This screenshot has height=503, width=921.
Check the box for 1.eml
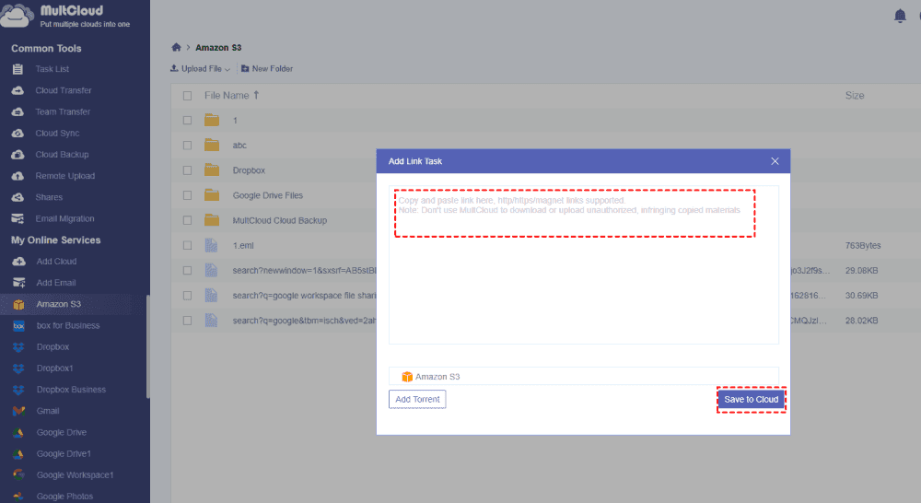tap(187, 246)
